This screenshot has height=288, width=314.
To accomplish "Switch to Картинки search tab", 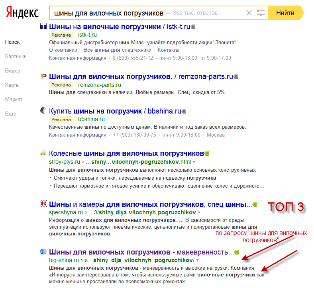I will (16, 57).
